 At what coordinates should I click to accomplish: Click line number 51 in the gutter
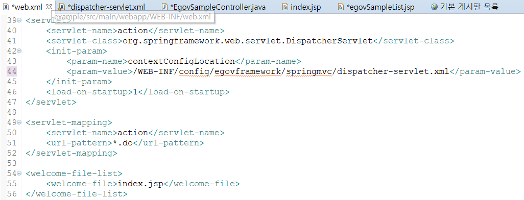point(12,143)
